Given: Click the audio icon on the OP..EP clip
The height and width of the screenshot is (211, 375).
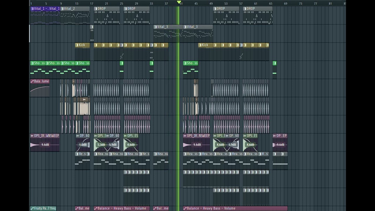Looking at the screenshot, I should (x=275, y=136).
